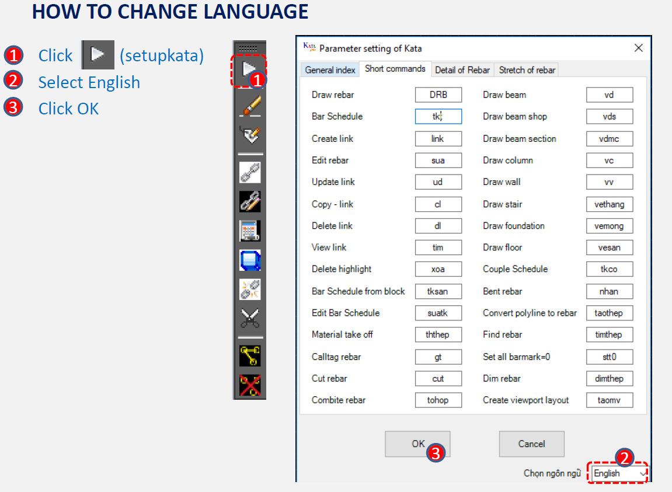Close the Parameter setting of Kata dialog
Screen dimensions: 672x492
click(x=638, y=48)
